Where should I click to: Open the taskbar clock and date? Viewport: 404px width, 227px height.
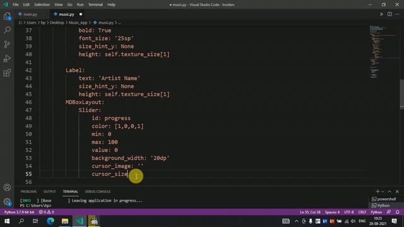tap(377, 221)
